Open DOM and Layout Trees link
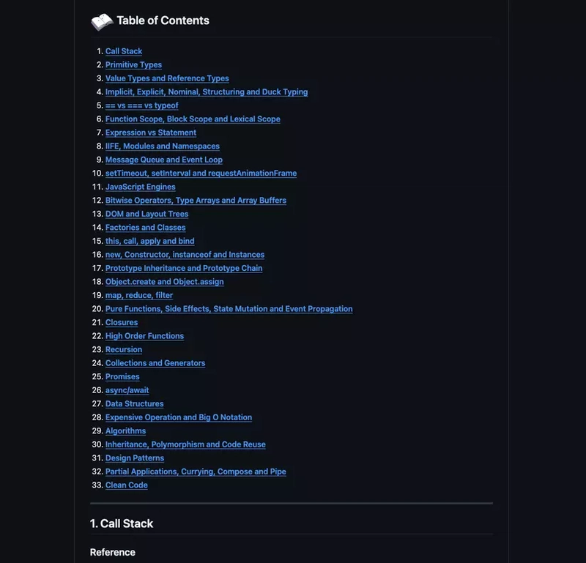The width and height of the screenshot is (586, 563). click(147, 214)
